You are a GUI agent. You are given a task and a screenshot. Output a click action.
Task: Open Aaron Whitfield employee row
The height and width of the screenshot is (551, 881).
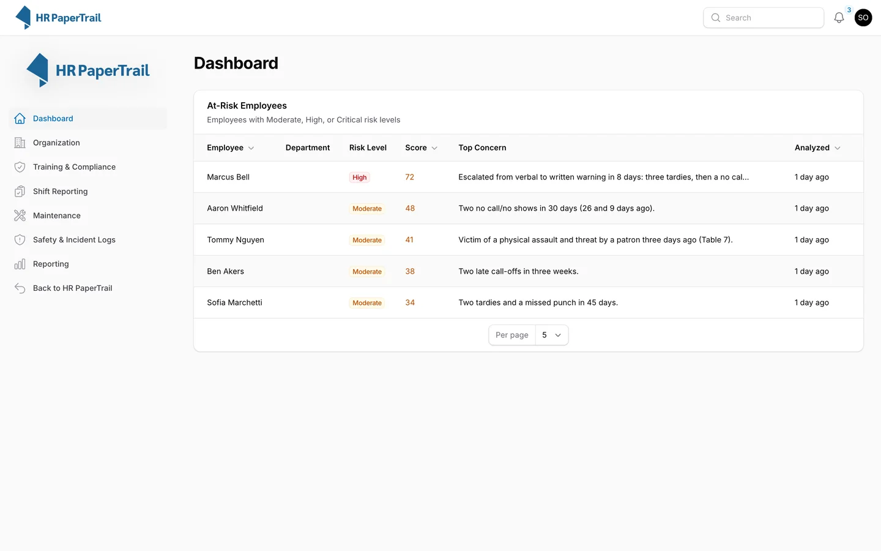(529, 209)
